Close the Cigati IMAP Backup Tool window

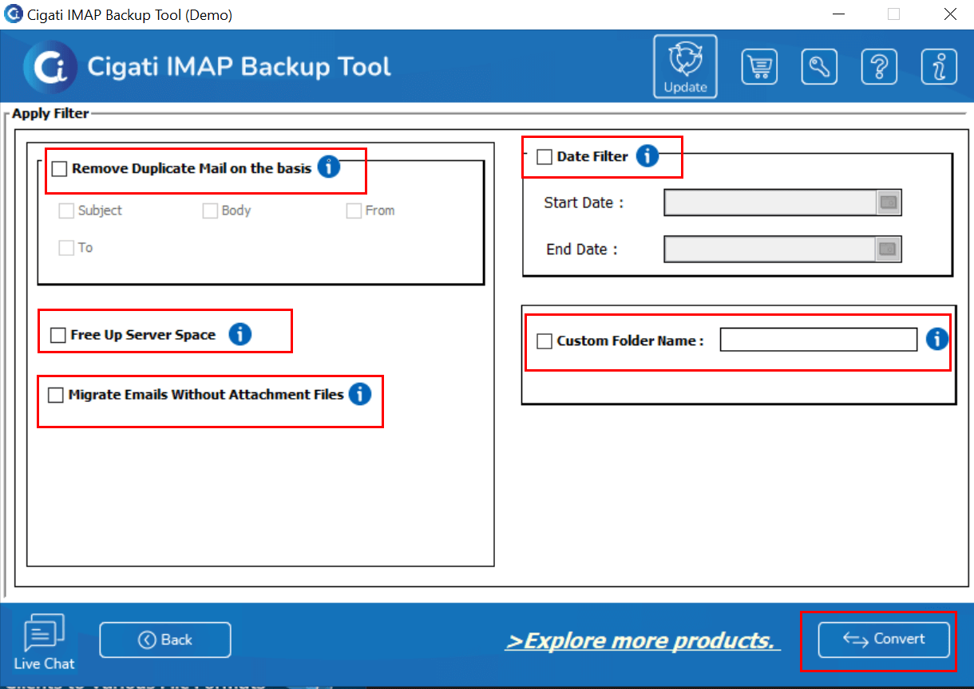pyautogui.click(x=949, y=14)
